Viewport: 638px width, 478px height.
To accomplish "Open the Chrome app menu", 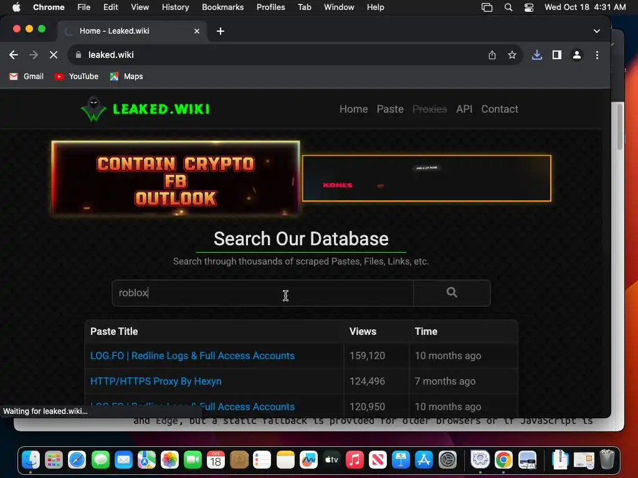I will click(49, 7).
